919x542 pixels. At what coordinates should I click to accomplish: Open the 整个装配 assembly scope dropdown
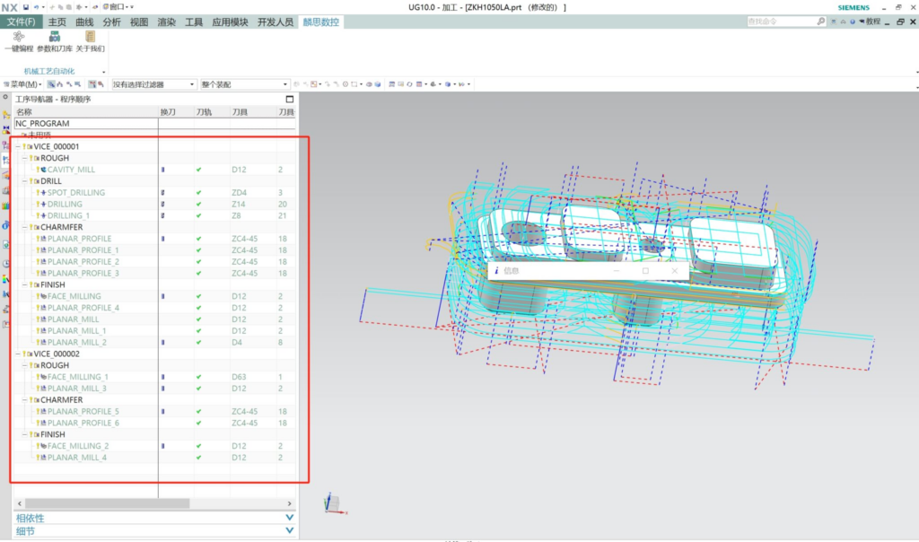[x=244, y=84]
